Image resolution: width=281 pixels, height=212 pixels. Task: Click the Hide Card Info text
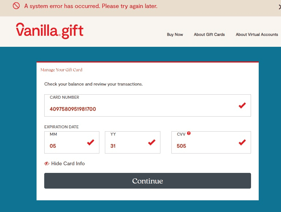(68, 163)
